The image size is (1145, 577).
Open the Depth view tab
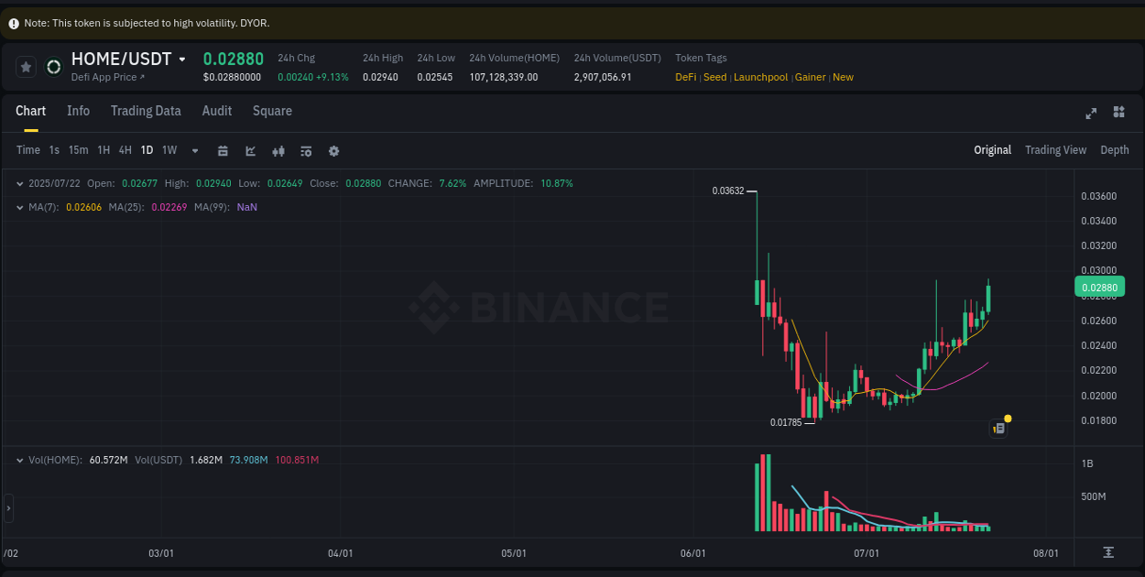[1115, 149]
